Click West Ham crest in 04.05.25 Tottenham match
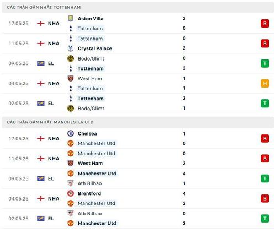This screenshot has width=276, height=233. pos(71,79)
